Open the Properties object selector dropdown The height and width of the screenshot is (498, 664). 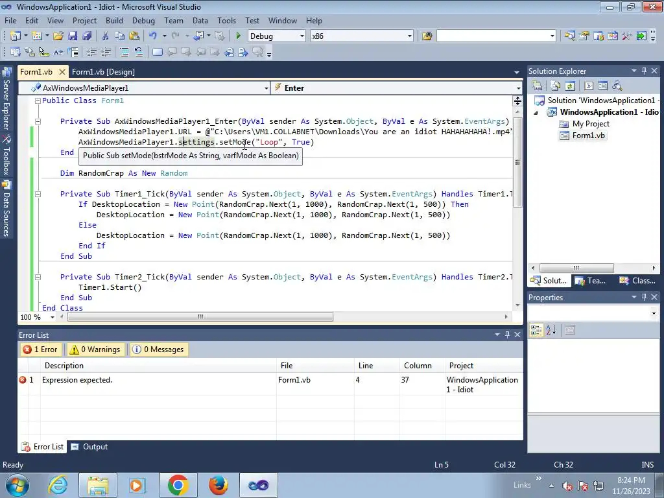pyautogui.click(x=654, y=313)
